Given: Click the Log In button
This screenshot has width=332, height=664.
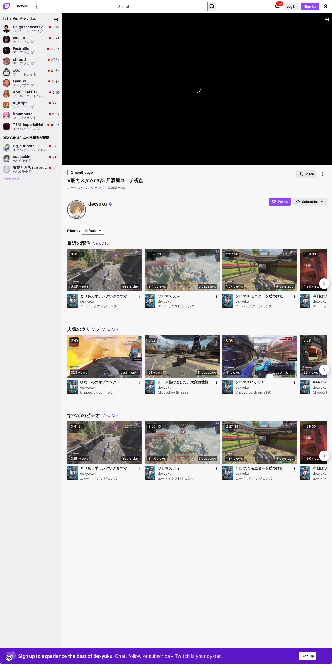Looking at the screenshot, I should click(291, 6).
